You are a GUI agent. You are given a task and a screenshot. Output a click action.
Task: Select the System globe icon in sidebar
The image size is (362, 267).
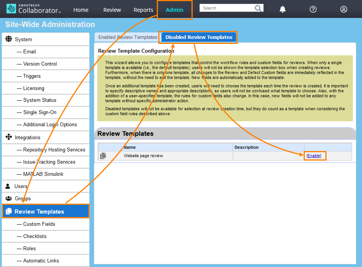pyautogui.click(x=8, y=39)
